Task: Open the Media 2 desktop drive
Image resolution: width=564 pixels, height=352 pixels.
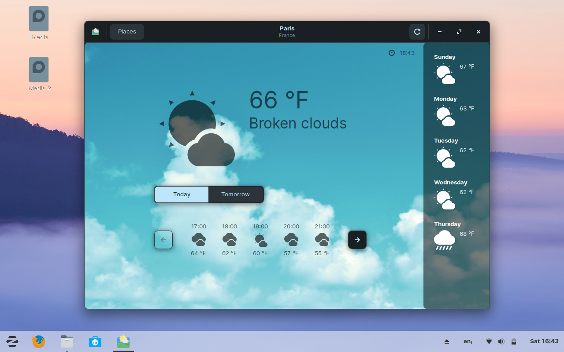Action: coord(39,70)
